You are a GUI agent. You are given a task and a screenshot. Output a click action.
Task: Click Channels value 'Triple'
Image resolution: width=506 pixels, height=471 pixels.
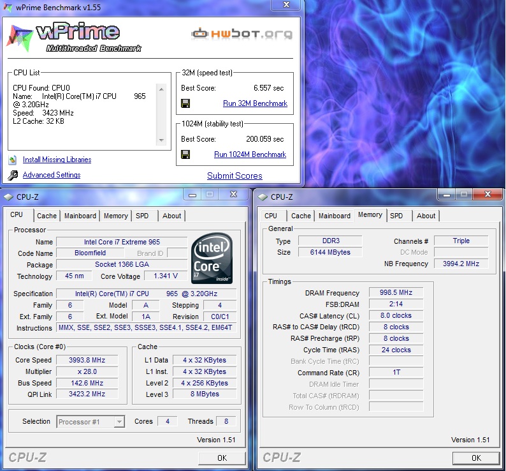(461, 241)
